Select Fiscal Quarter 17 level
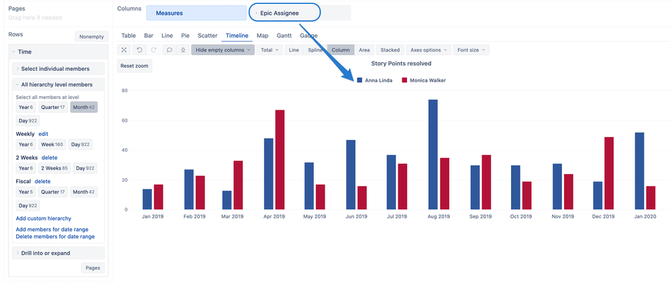 coord(53,192)
